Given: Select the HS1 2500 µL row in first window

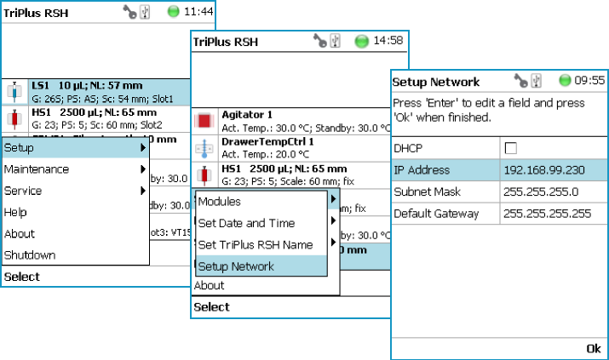Looking at the screenshot, I should pyautogui.click(x=96, y=118).
